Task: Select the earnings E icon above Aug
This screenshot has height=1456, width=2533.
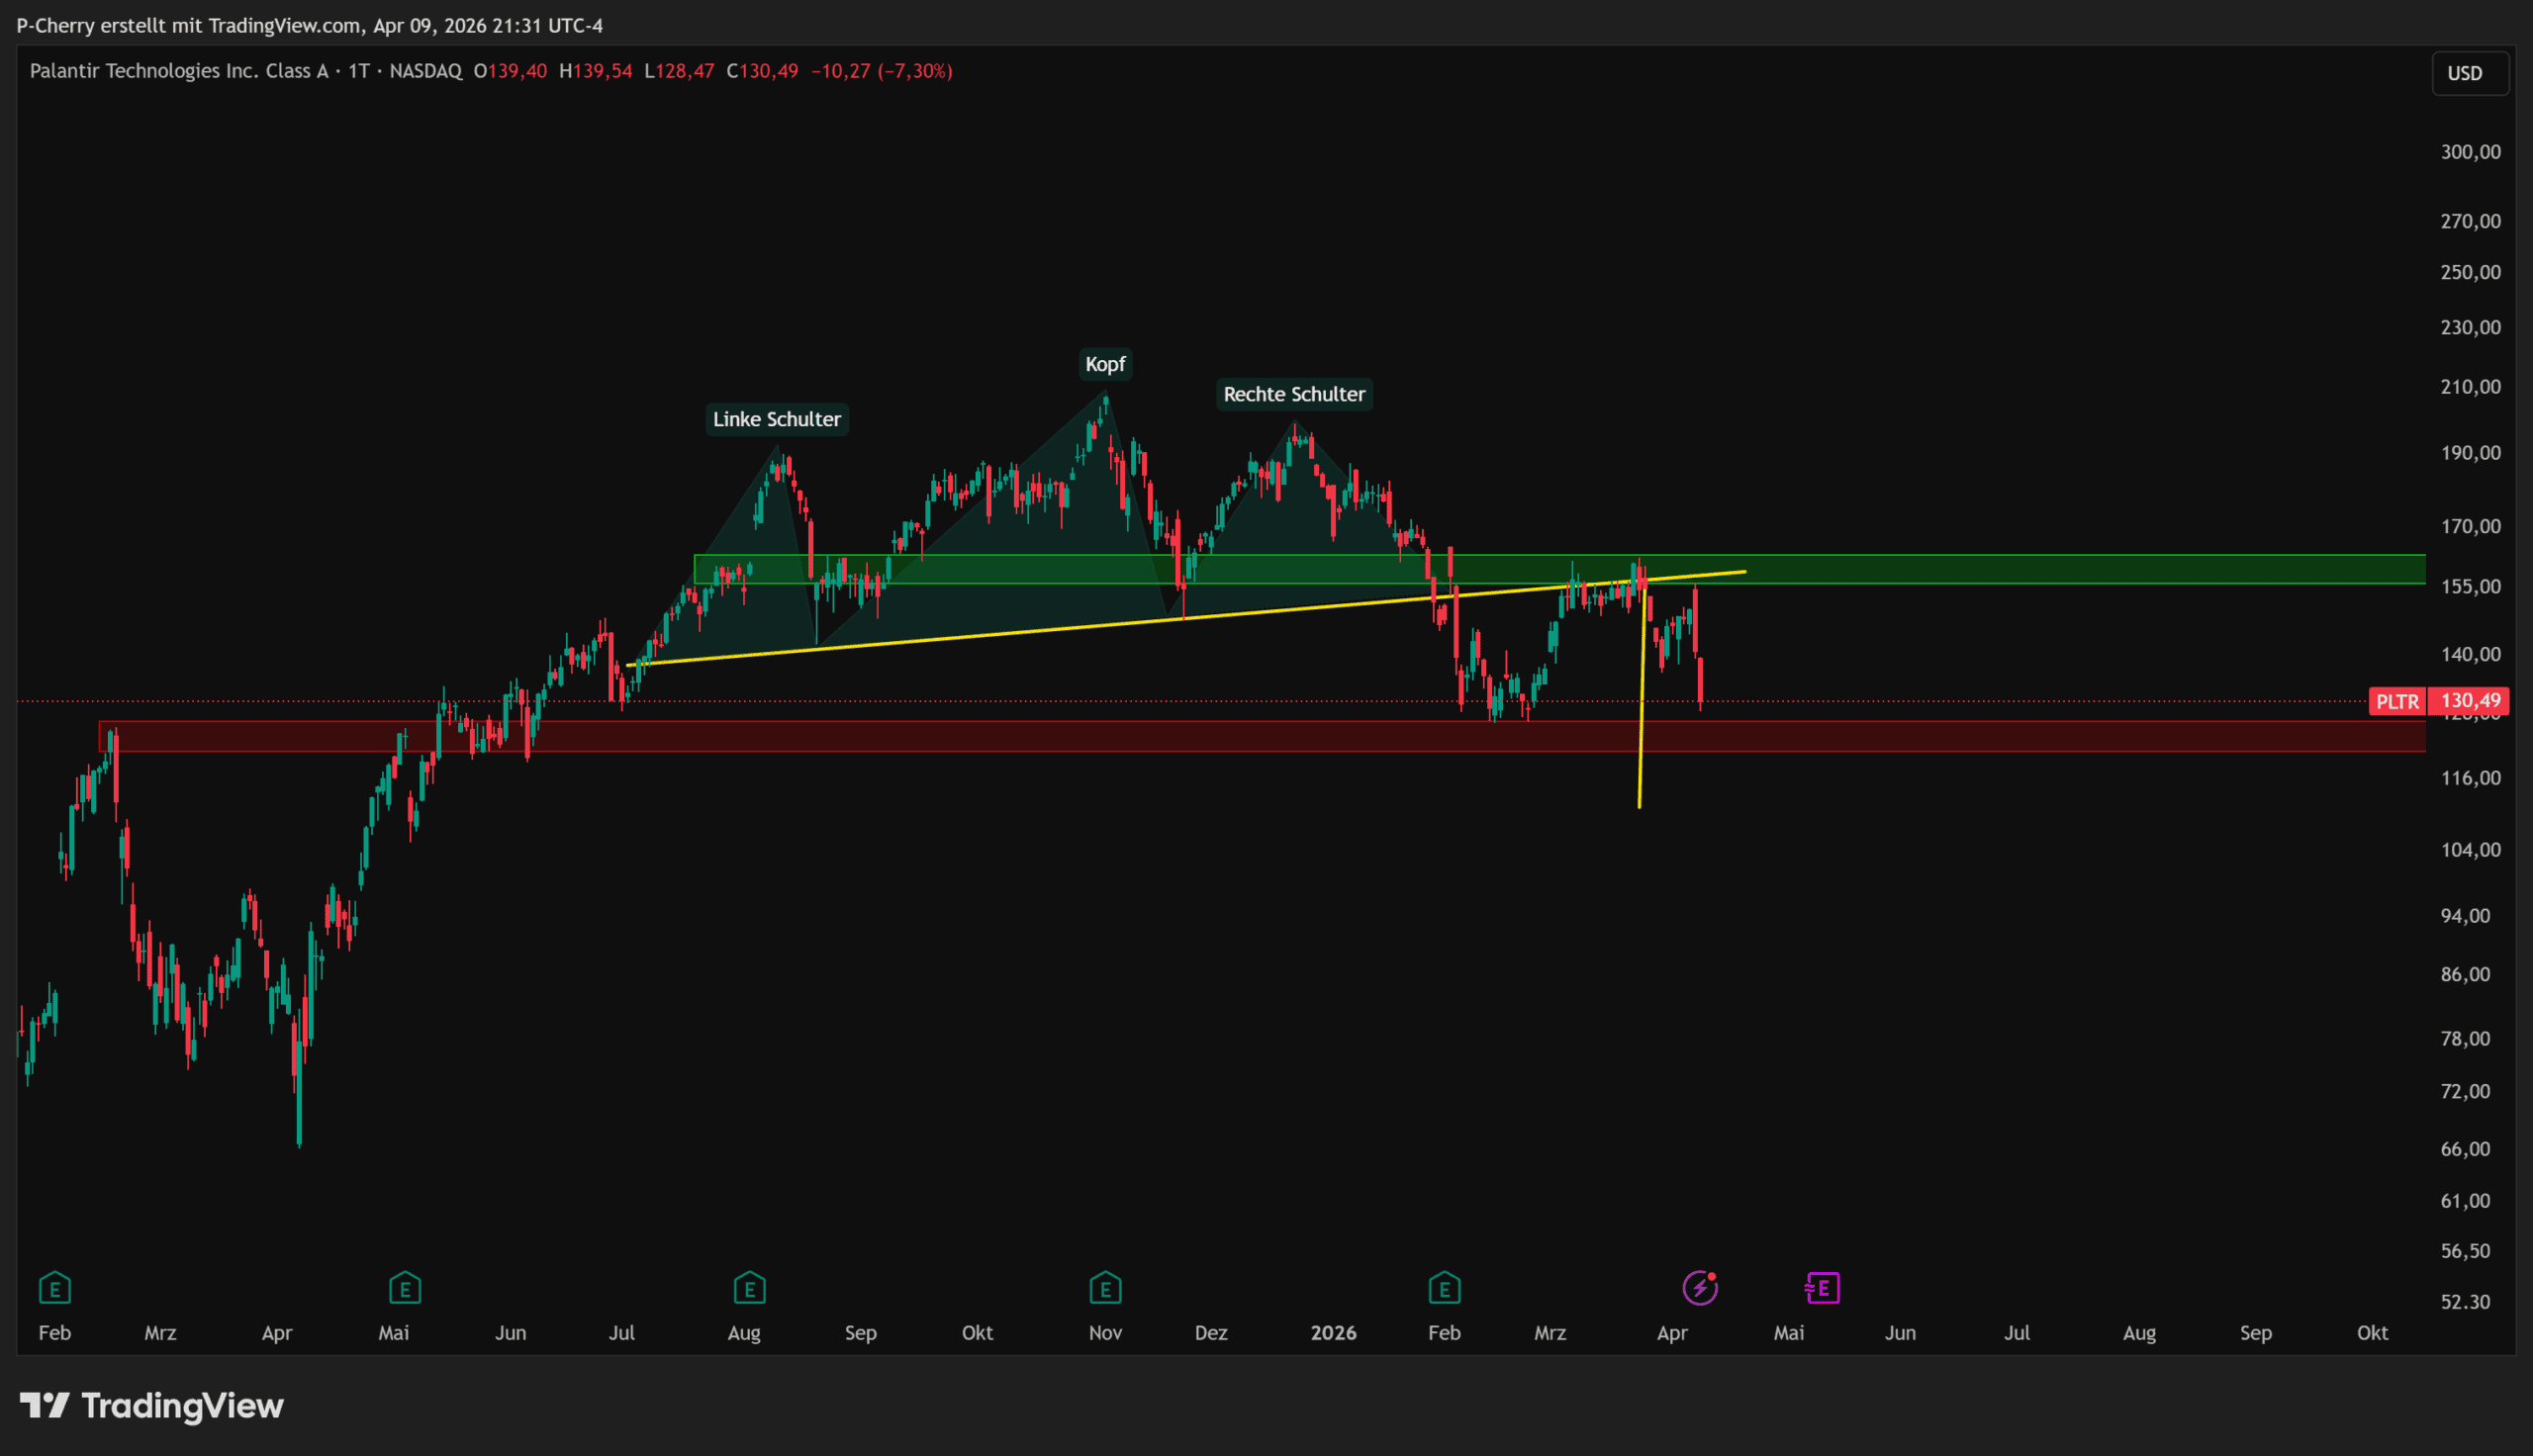Action: coord(749,1288)
